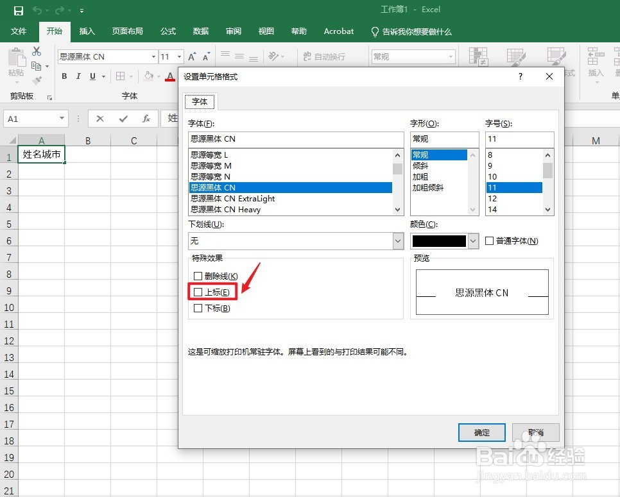Switch to Page Layout (页面布局) tab

[x=127, y=31]
